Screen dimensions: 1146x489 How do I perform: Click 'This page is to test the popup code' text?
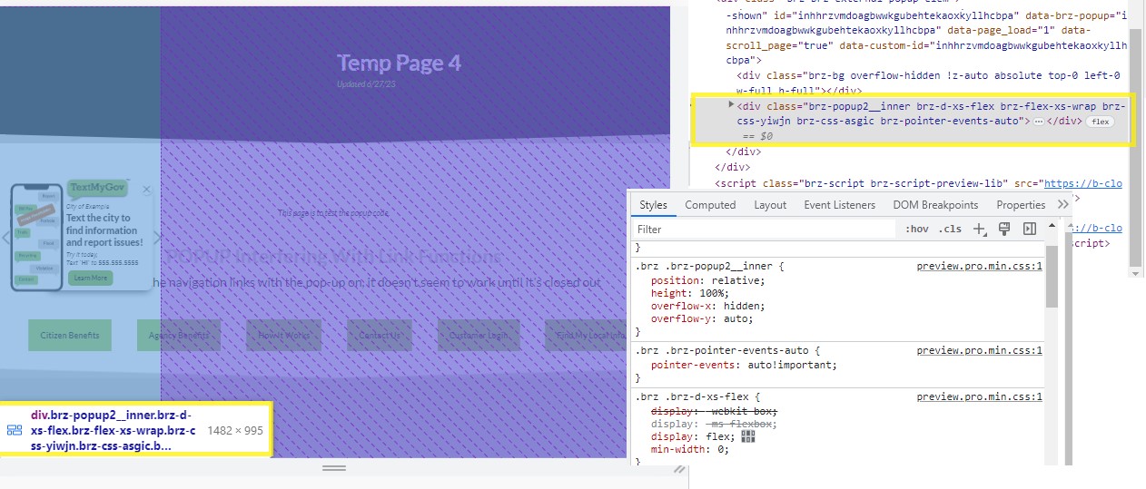(333, 213)
